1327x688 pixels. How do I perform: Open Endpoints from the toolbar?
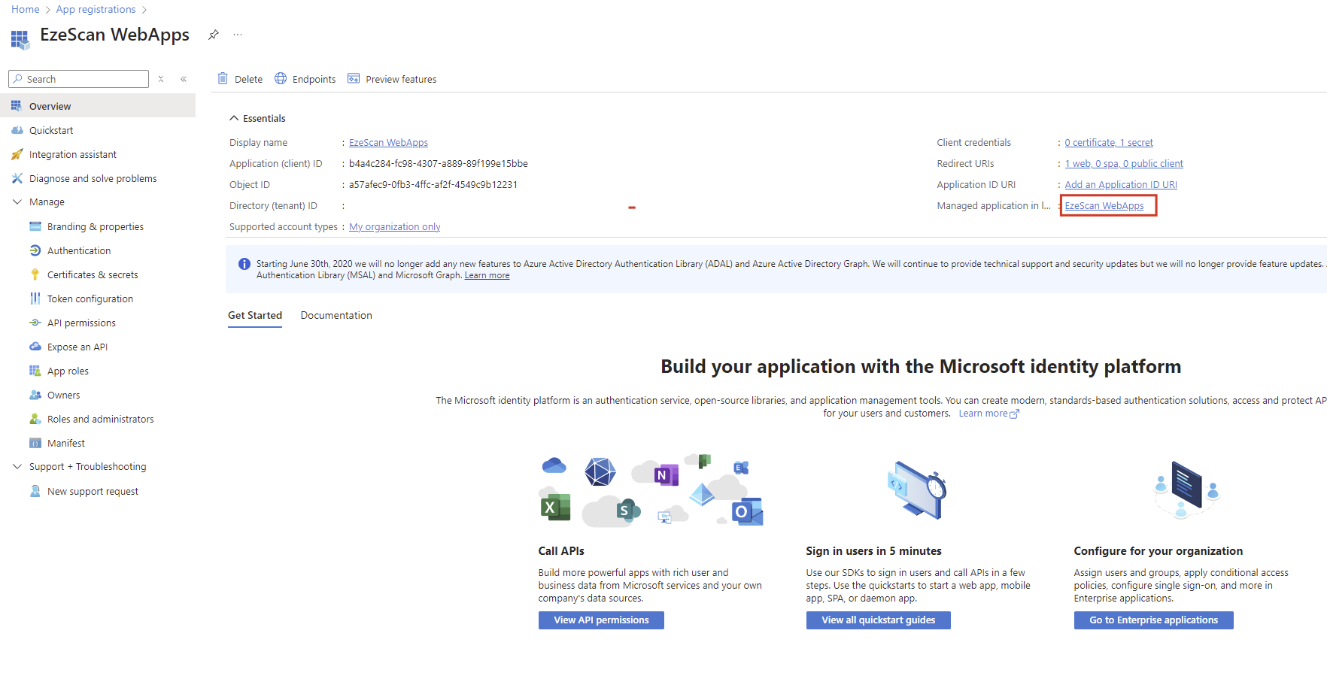[305, 79]
